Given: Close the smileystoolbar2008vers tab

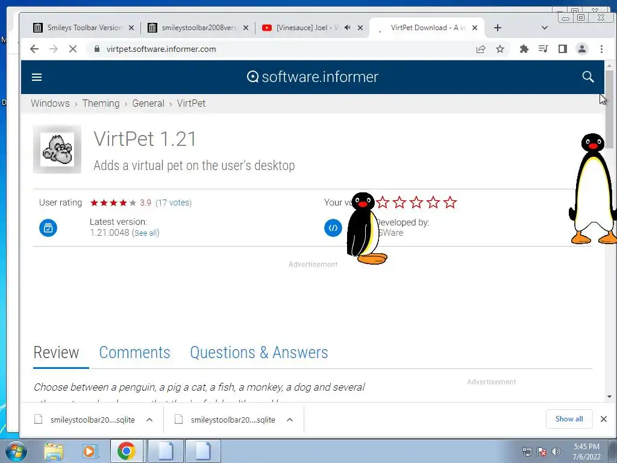Looking at the screenshot, I should point(246,28).
